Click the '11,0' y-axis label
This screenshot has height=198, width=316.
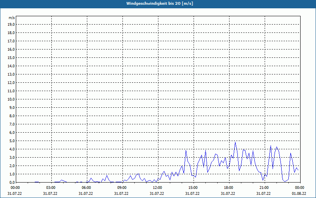(11, 91)
